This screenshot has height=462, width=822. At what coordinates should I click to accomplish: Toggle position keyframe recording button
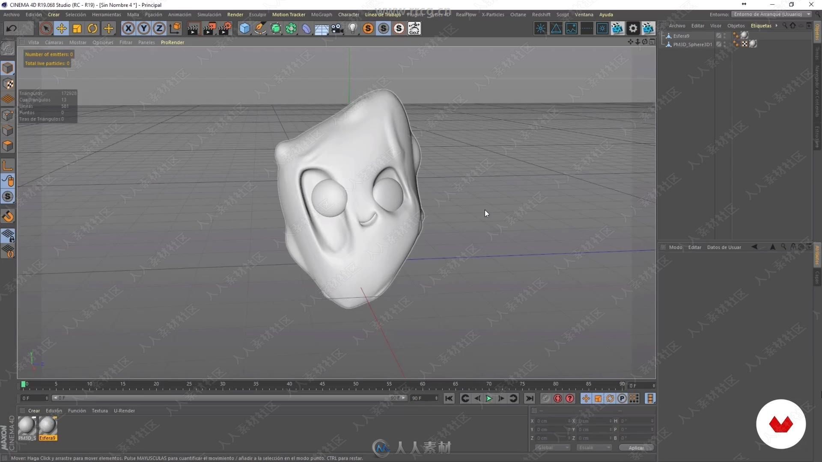pos(586,399)
